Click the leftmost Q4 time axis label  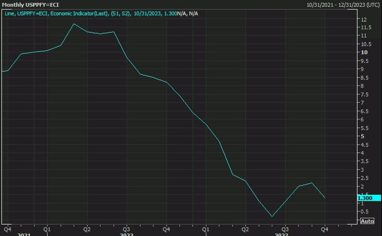coord(7,229)
